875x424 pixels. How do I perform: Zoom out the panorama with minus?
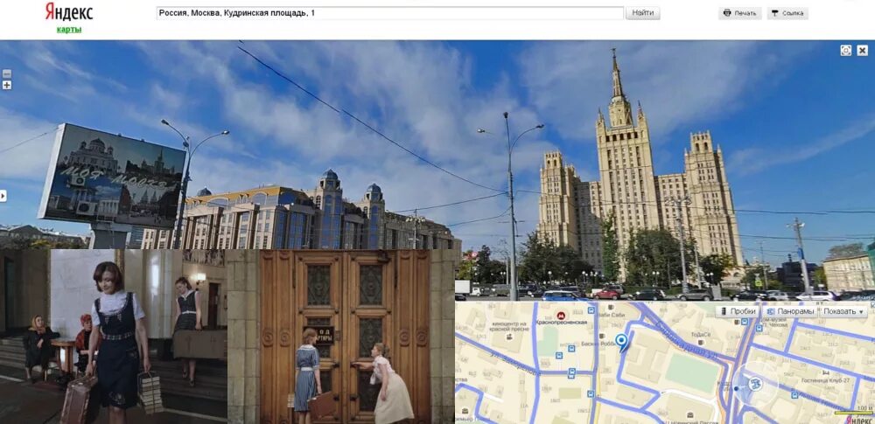pyautogui.click(x=7, y=73)
